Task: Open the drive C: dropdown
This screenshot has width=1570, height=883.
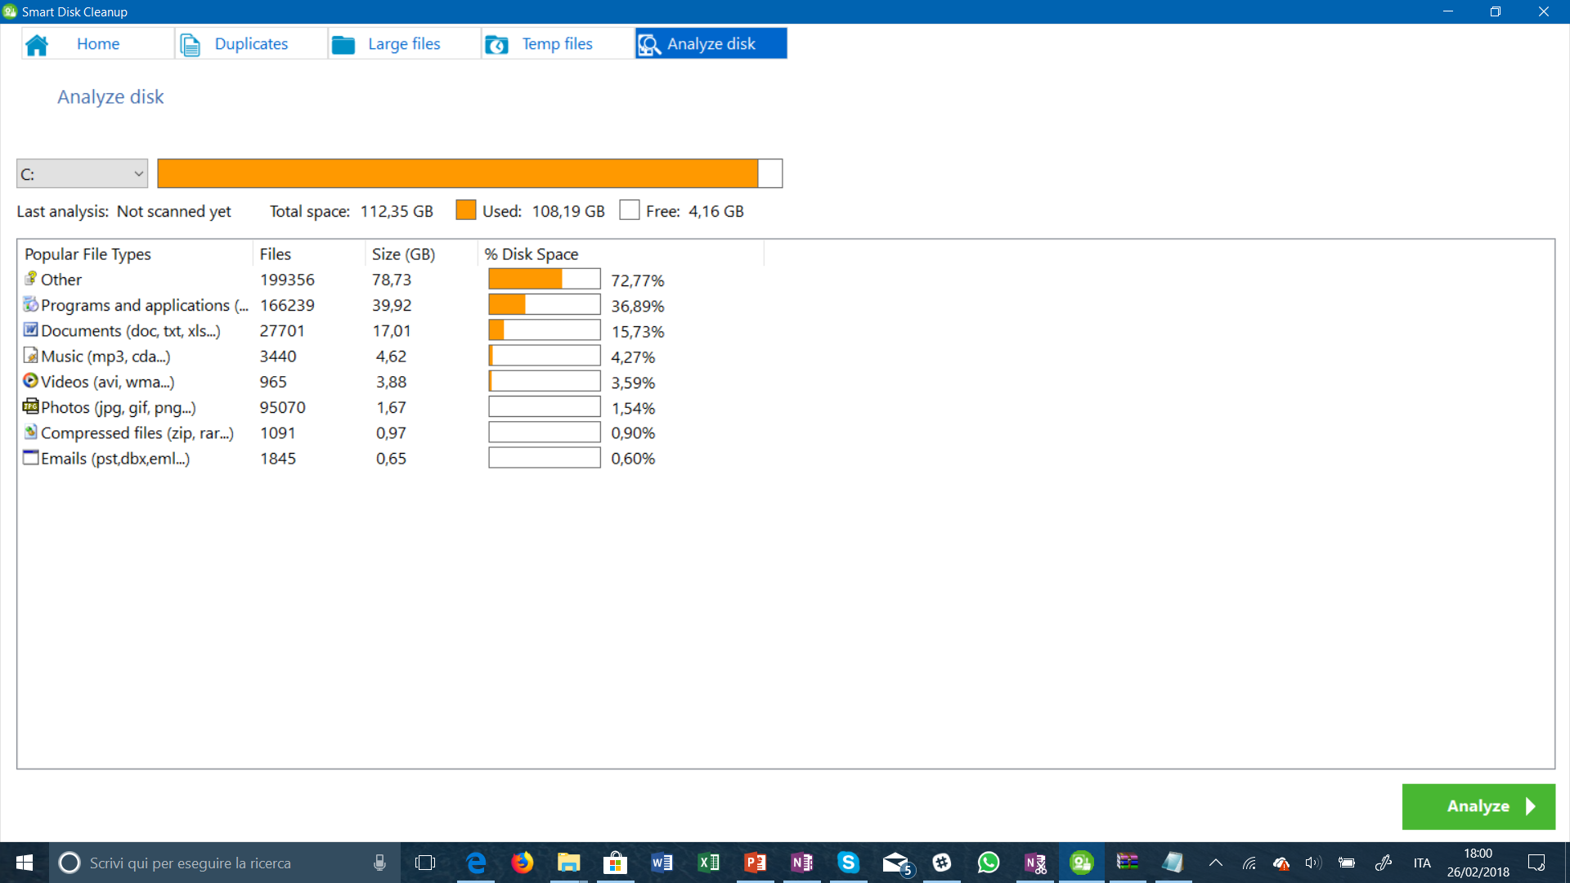Action: click(82, 173)
